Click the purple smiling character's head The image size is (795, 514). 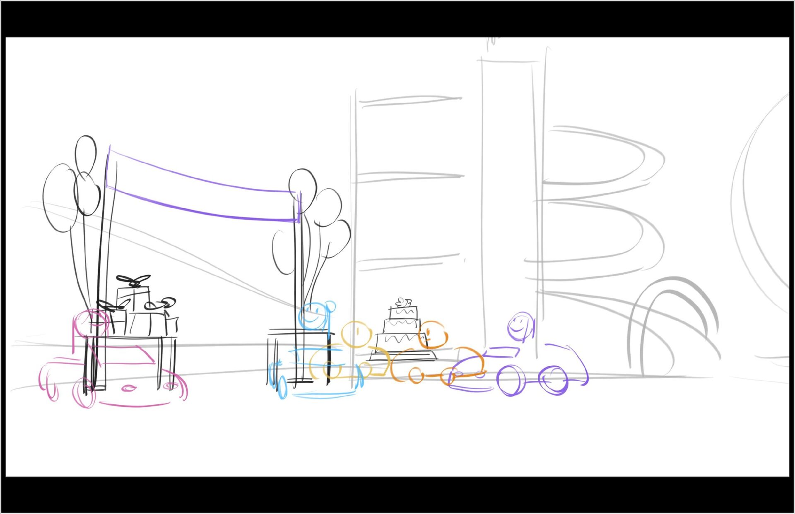point(520,326)
